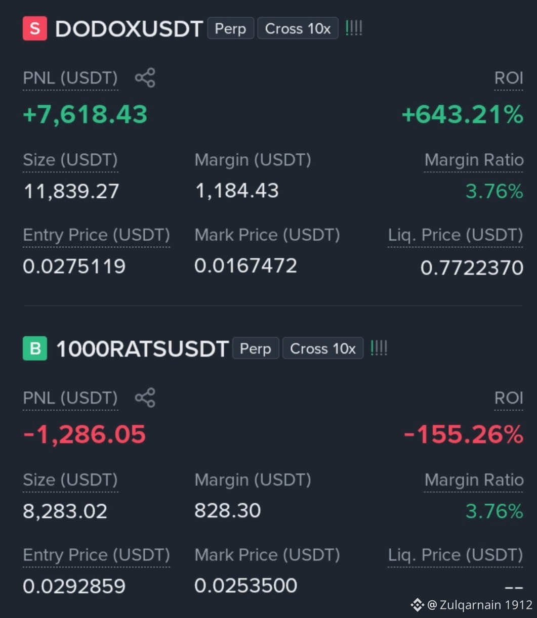Click the DODOXUSDT Liq. Price label
537x618 pixels.
pyautogui.click(x=456, y=235)
